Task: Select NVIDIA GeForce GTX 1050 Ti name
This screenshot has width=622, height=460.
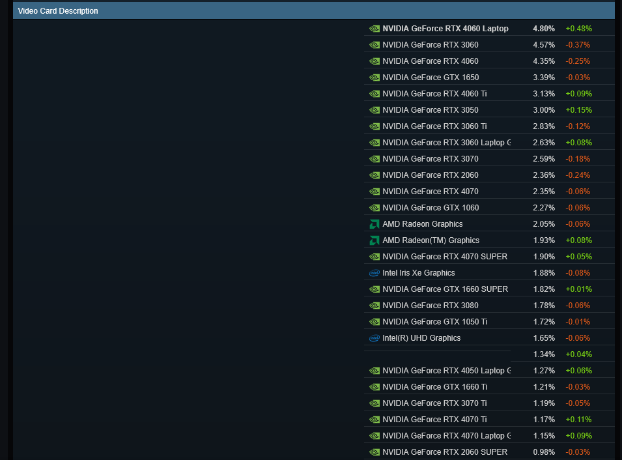Action: click(435, 321)
